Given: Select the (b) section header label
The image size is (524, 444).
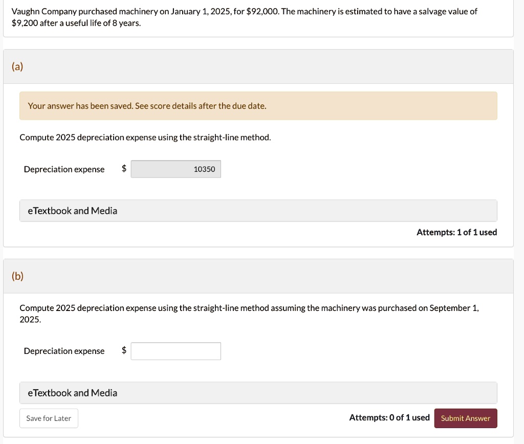Looking at the screenshot, I should 17,276.
